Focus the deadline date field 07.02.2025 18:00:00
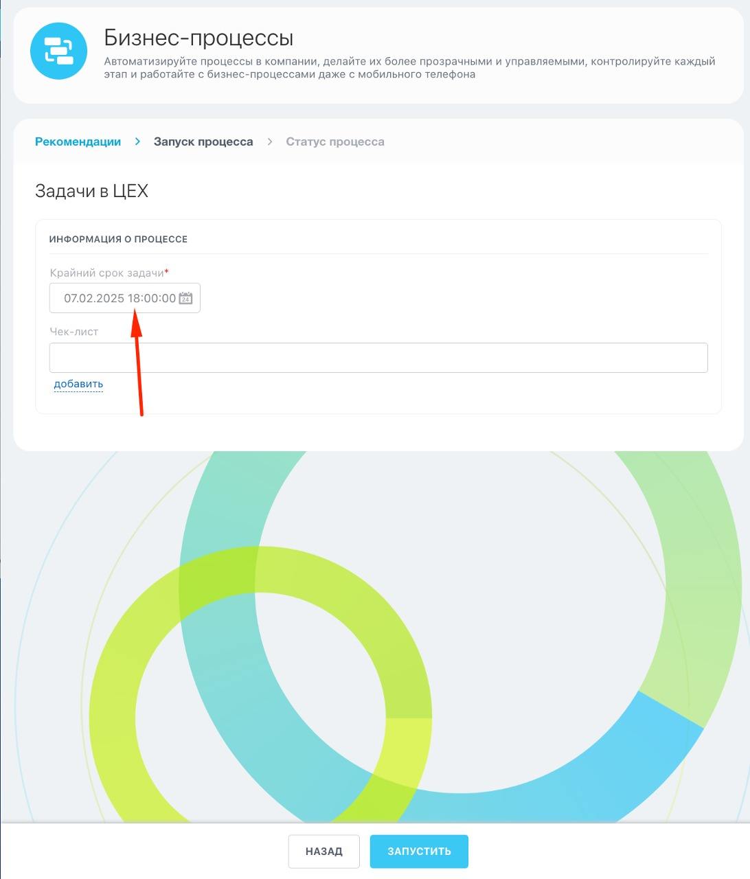 click(x=125, y=298)
